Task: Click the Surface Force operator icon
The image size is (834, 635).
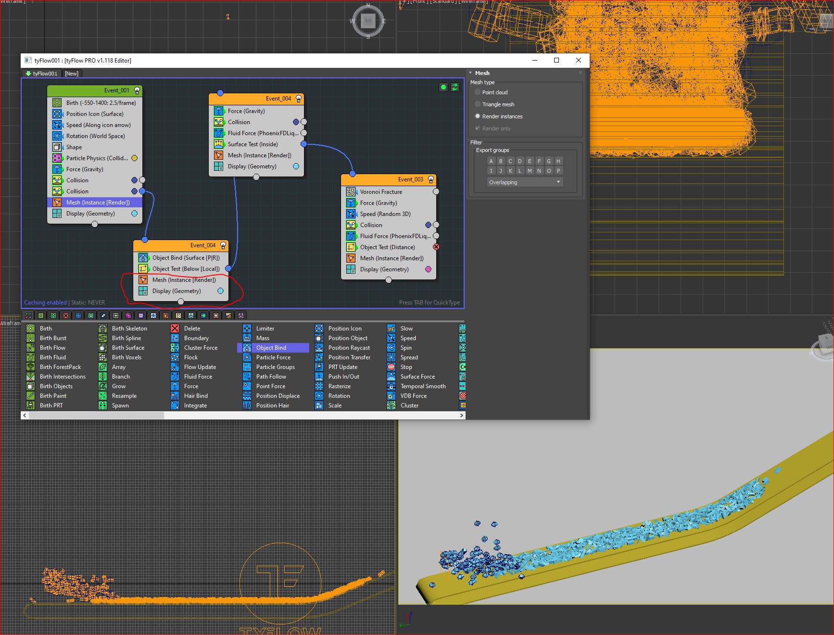Action: (392, 377)
